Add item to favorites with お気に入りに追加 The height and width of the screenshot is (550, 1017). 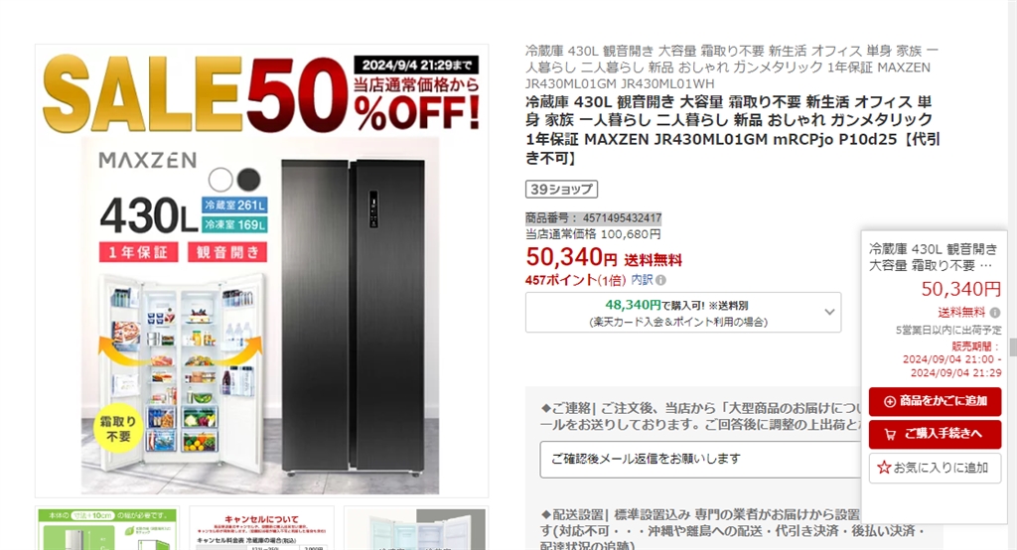[935, 468]
